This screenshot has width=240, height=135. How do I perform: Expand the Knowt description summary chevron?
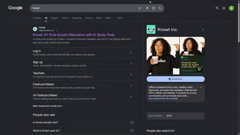(x=201, y=87)
